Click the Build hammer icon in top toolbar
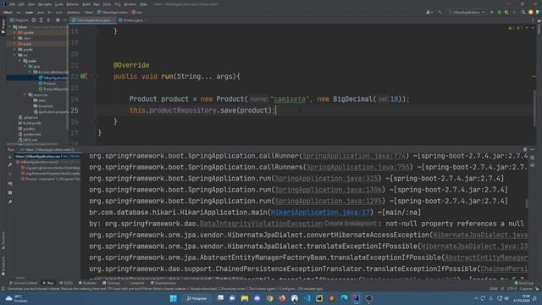 point(440,12)
